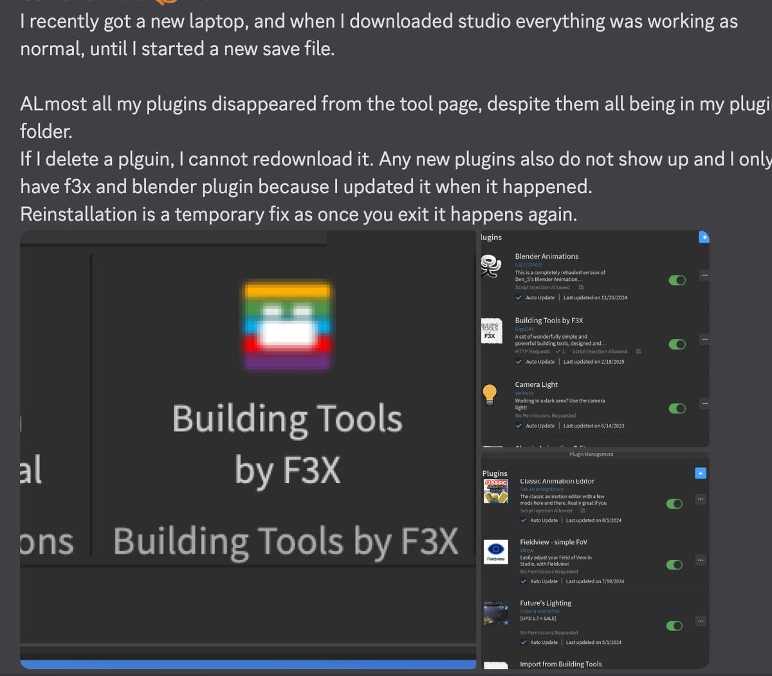Click the blue plus button beside Classic Animation Editor
Viewport: 772px width, 676px height.
[x=701, y=473]
